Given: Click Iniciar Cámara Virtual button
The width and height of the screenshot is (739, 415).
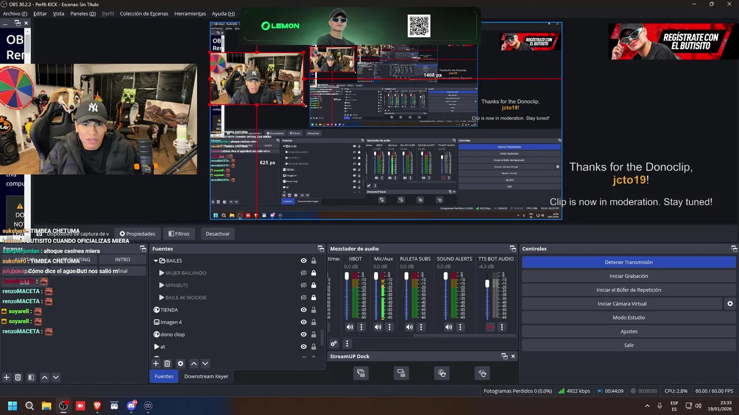Looking at the screenshot, I should 622,304.
